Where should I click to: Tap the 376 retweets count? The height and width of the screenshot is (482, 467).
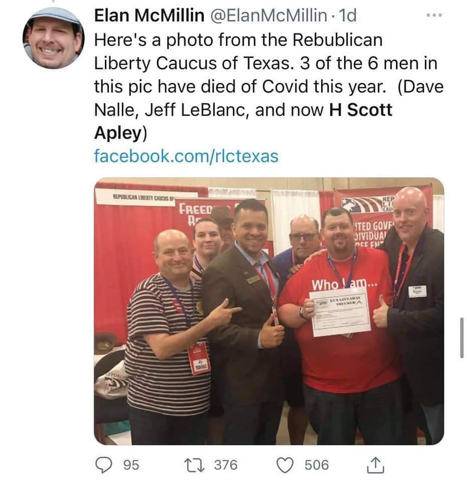pyautogui.click(x=226, y=465)
